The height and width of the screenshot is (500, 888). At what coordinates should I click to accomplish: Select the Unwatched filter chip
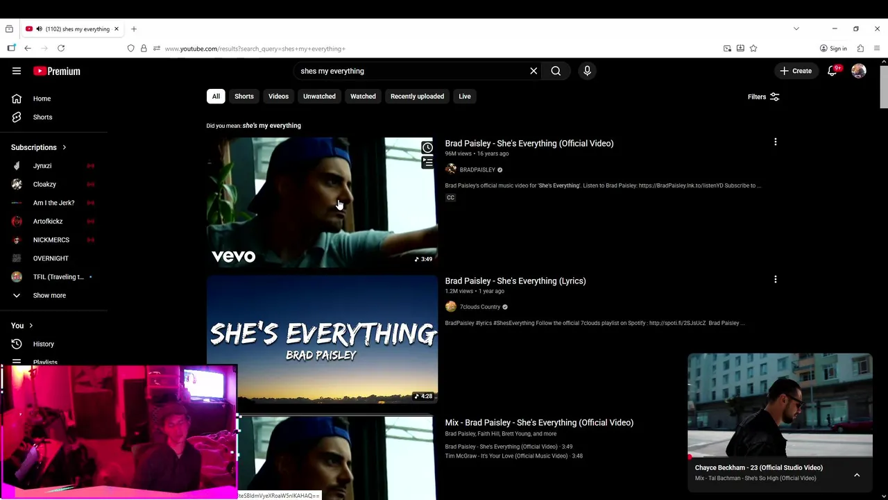point(319,97)
